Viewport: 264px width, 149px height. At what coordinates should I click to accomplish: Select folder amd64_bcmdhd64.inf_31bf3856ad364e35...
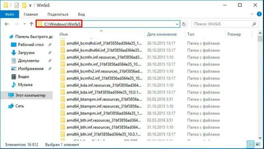coord(104,50)
